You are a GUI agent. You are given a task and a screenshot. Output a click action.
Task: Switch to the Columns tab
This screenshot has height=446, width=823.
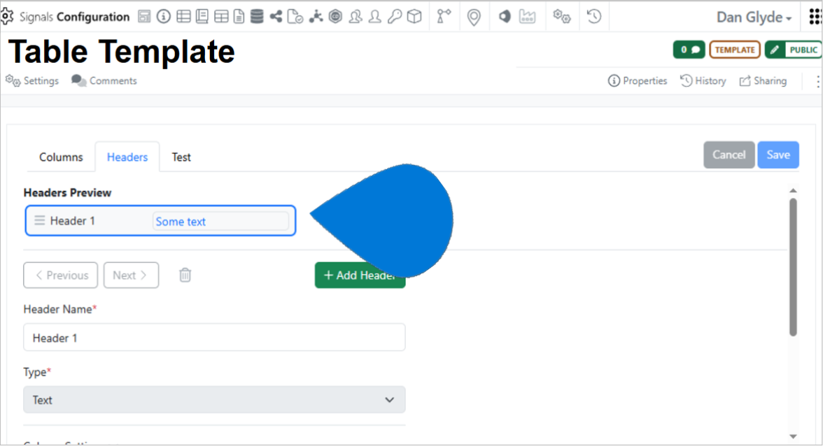61,157
